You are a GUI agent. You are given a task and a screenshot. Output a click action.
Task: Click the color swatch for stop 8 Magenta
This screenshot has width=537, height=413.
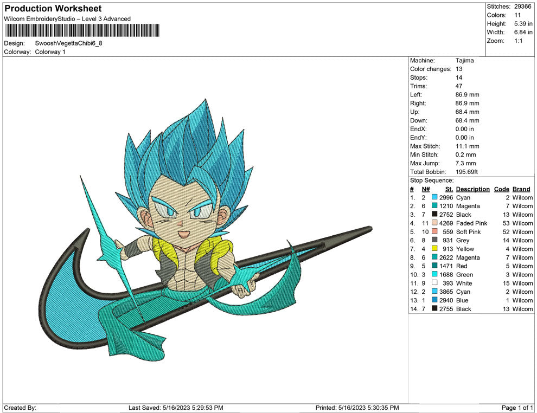click(434, 257)
